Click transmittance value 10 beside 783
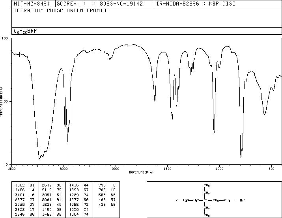The height and width of the screenshot is (218, 282). [113, 190]
